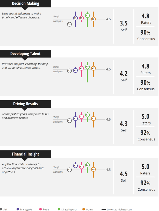Select the Driving Results header

[25, 104]
